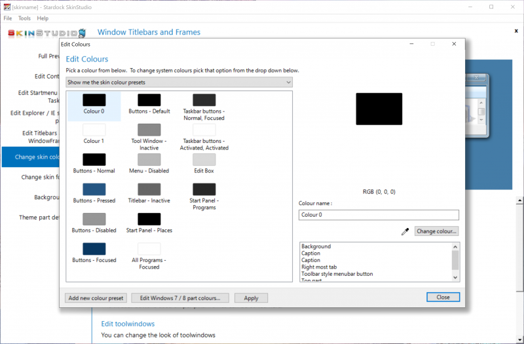Click the main window scrollbar up arrow

pyautogui.click(x=519, y=201)
